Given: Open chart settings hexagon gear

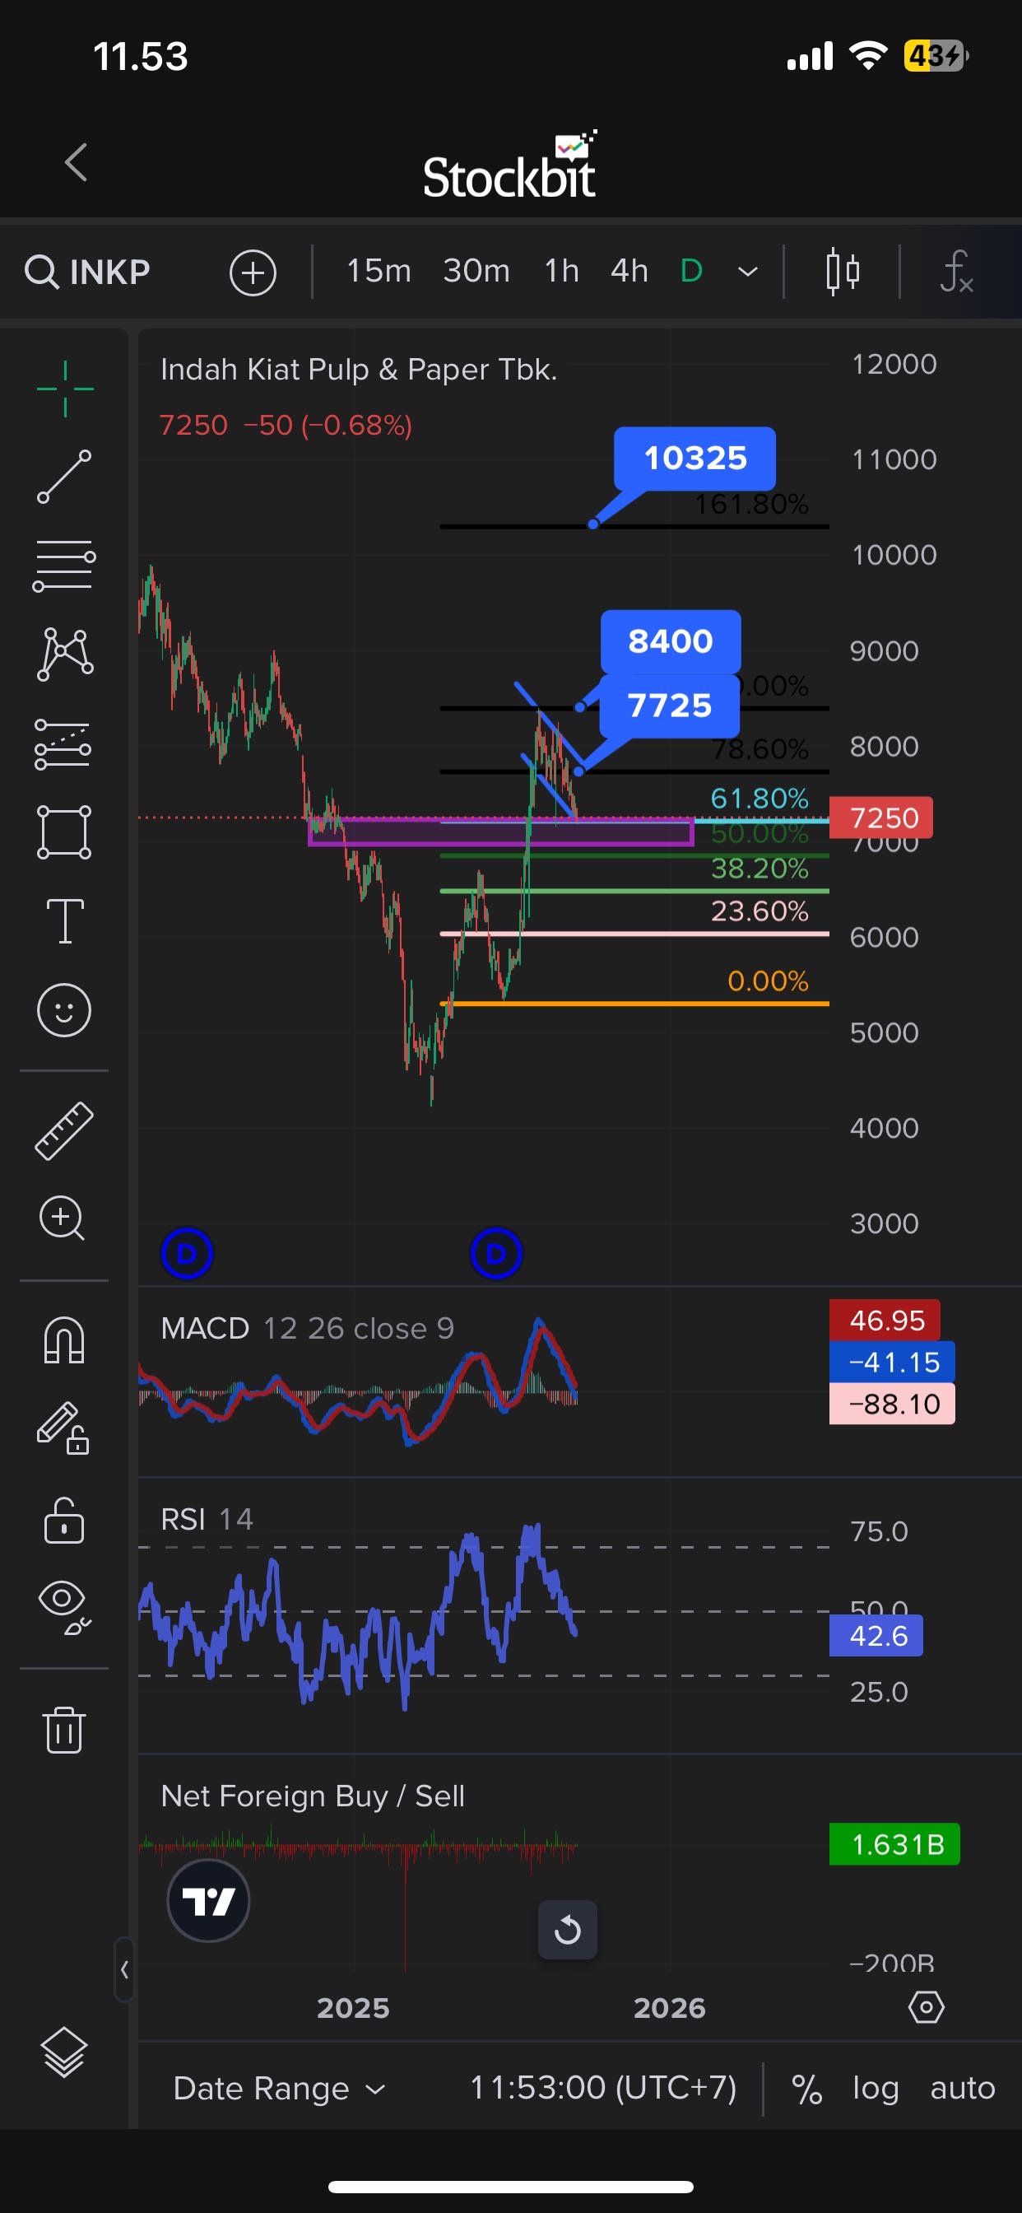Looking at the screenshot, I should [926, 2008].
